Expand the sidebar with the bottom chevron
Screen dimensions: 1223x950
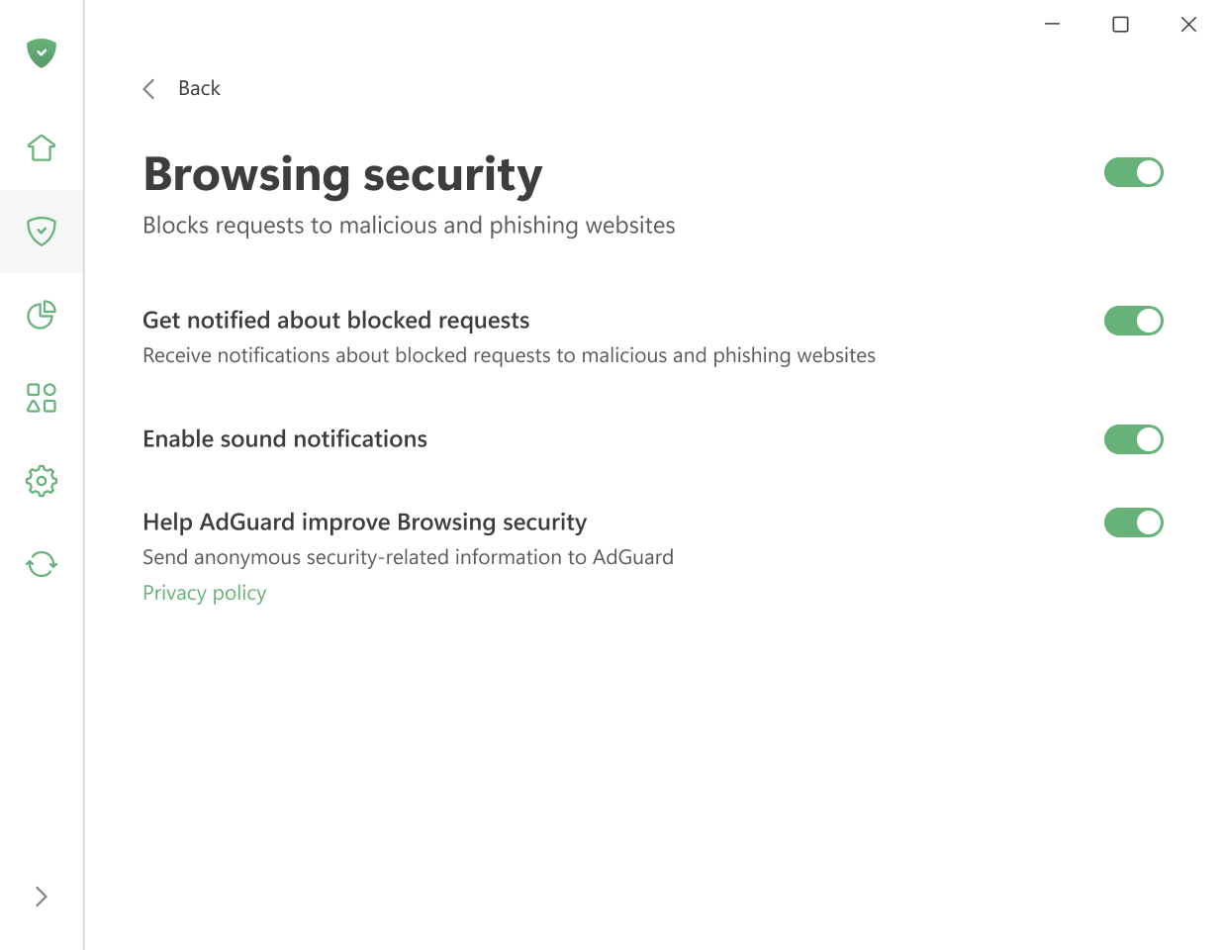(x=41, y=896)
